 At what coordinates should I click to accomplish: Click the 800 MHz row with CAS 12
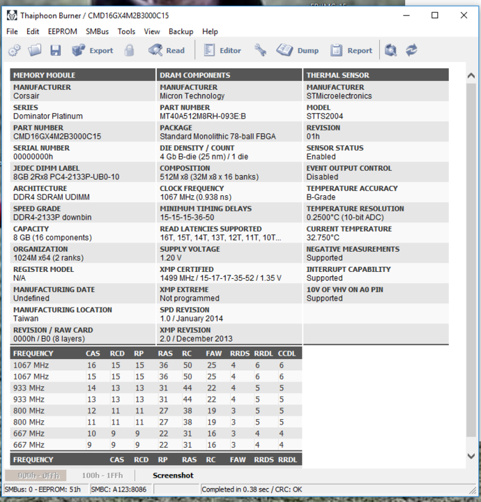156,411
